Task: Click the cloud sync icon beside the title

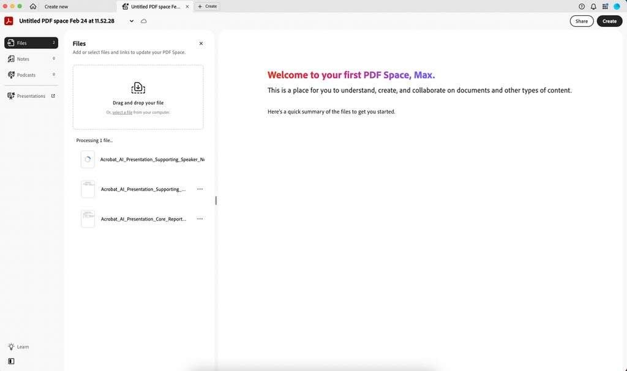Action: [143, 20]
